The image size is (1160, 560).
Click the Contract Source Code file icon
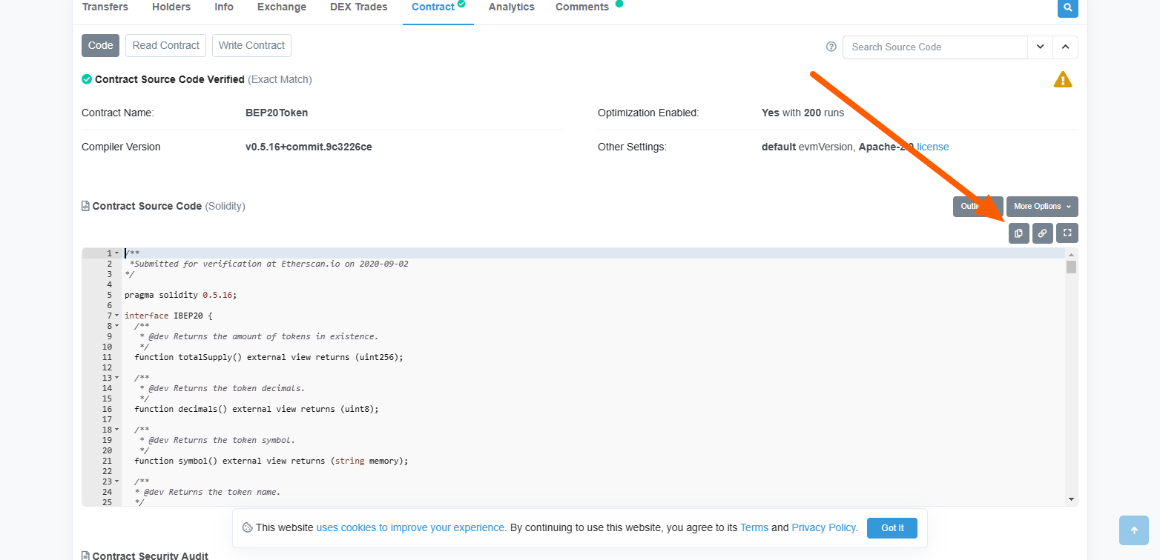pyautogui.click(x=85, y=206)
